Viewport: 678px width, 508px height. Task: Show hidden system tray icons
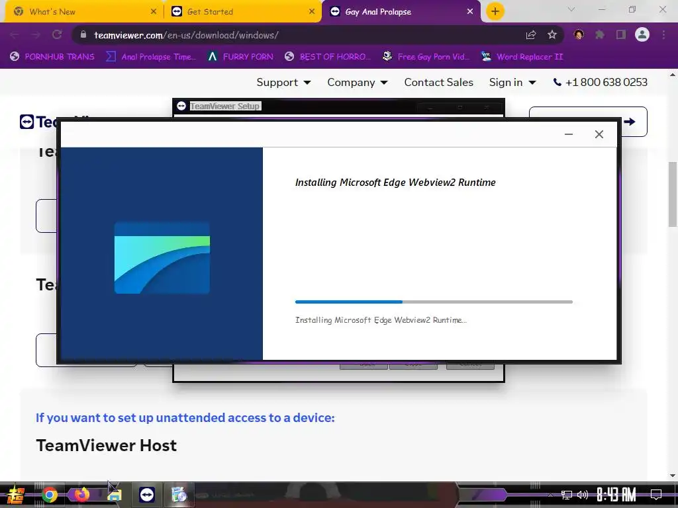550,495
